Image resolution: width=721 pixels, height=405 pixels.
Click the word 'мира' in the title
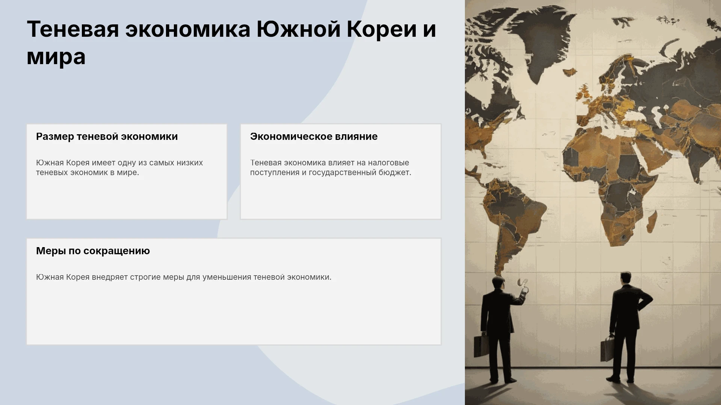[56, 57]
